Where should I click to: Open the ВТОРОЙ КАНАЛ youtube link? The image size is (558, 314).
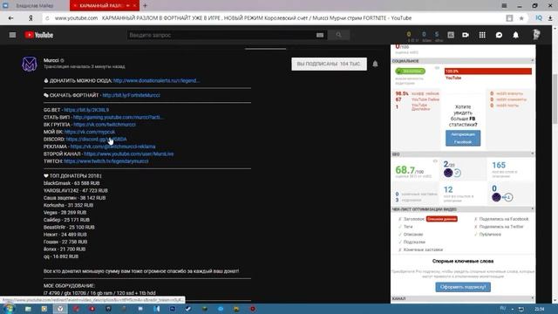tap(128, 154)
